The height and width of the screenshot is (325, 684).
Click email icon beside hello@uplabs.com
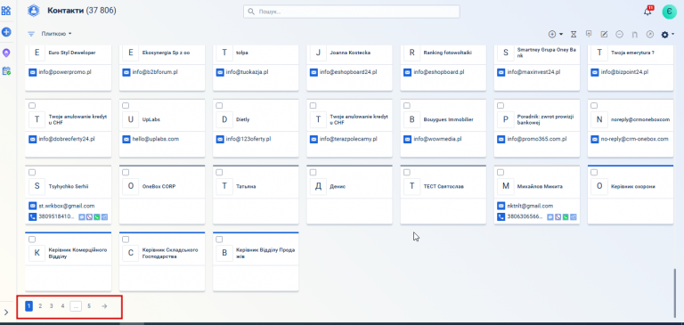pyautogui.click(x=126, y=139)
